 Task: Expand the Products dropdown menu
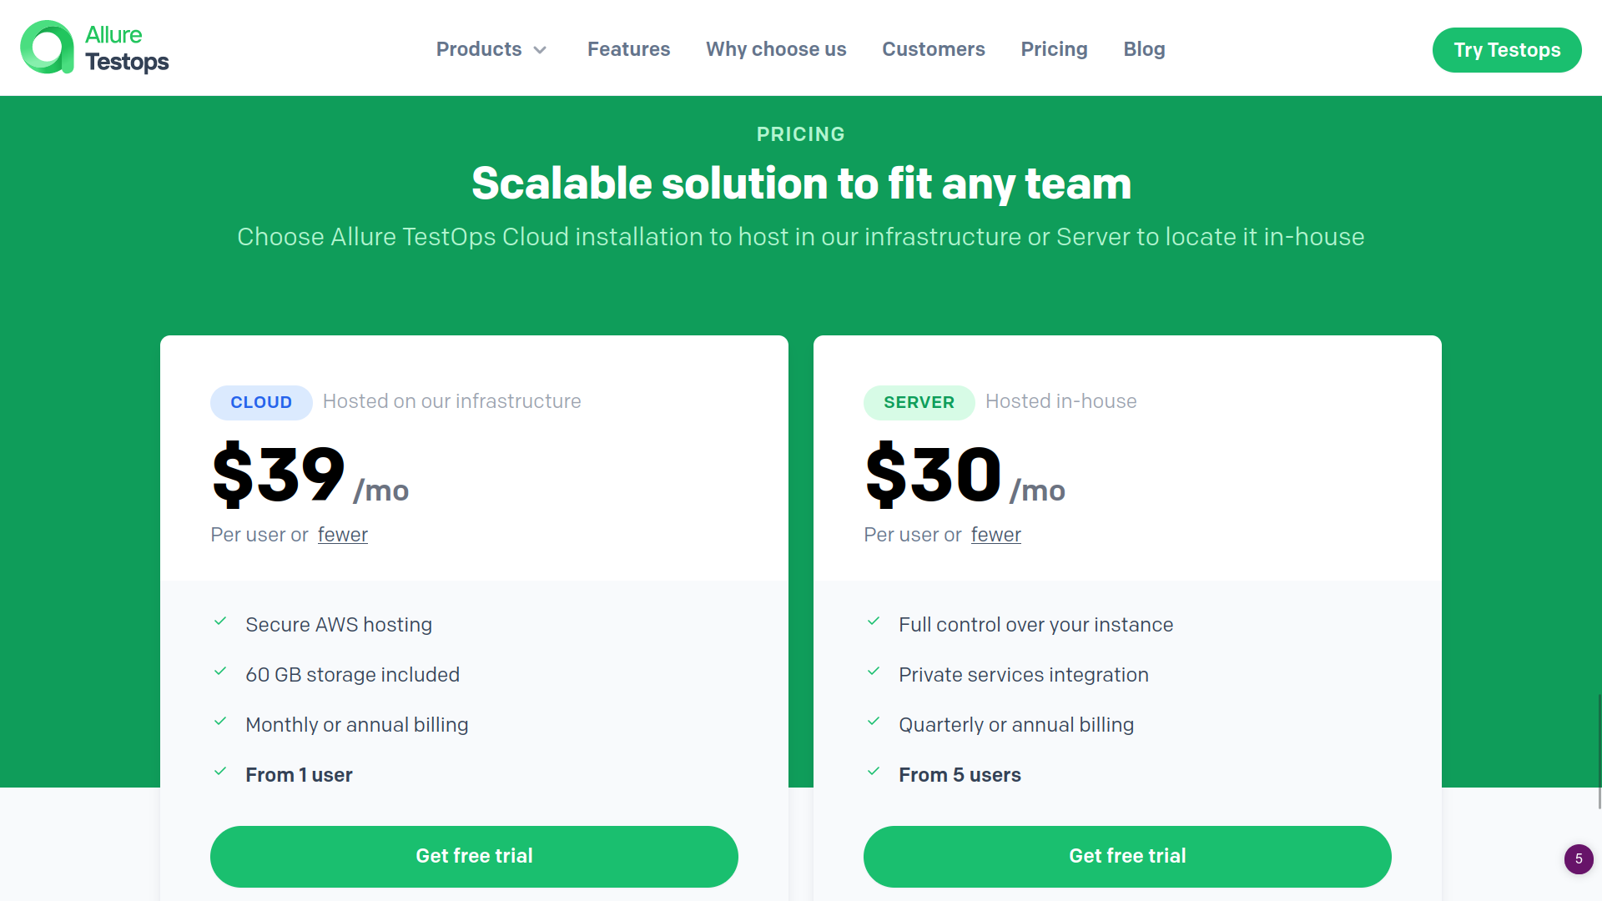tap(478, 49)
